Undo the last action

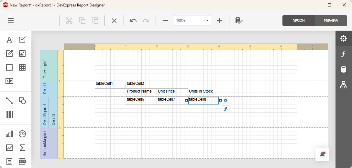[133, 21]
